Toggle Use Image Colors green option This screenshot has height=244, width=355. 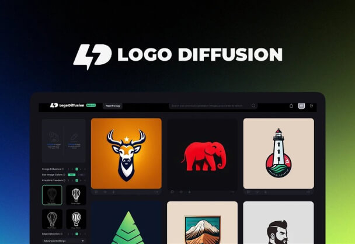pyautogui.click(x=72, y=175)
